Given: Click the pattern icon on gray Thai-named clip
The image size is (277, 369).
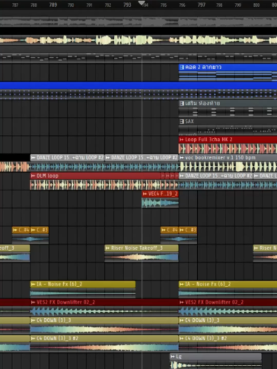Looking at the screenshot, I should (x=182, y=103).
